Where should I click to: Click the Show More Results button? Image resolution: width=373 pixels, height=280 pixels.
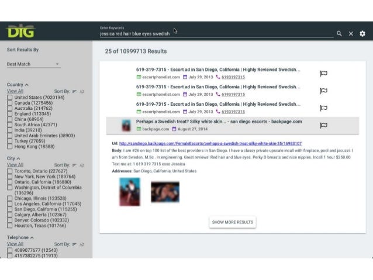[x=233, y=222]
